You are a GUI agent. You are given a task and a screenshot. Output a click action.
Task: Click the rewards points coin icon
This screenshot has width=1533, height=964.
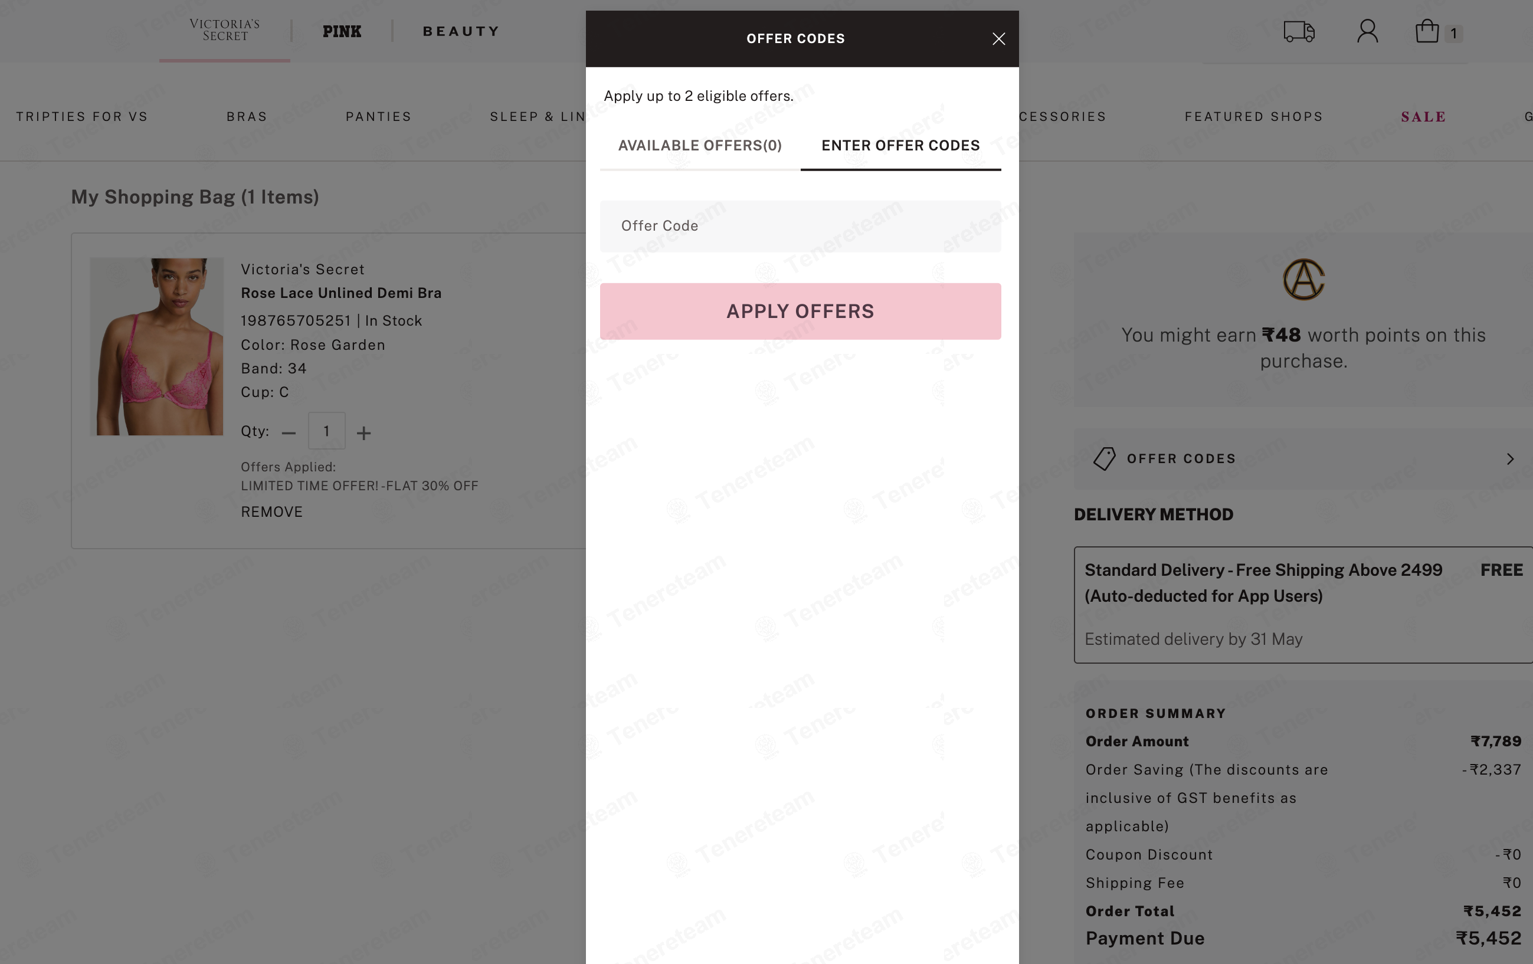point(1303,279)
